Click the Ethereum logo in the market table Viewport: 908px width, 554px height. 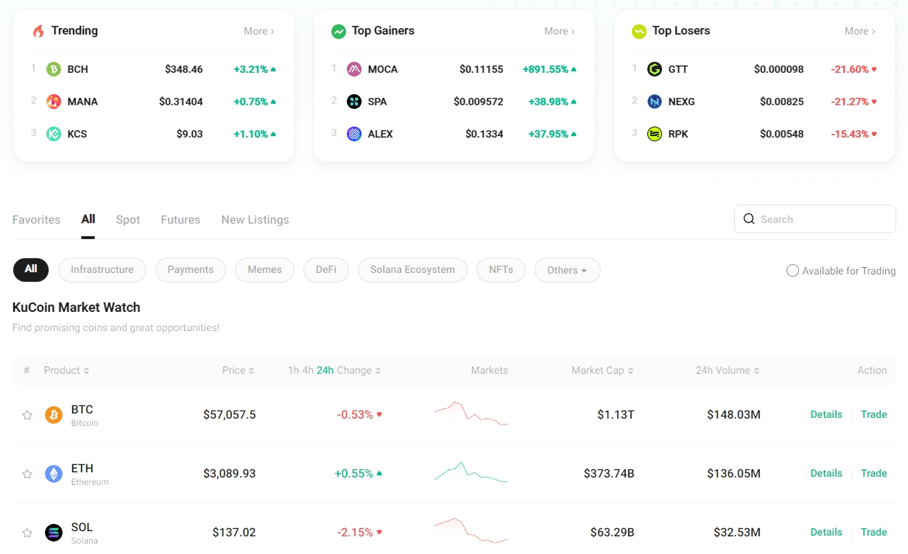(x=54, y=474)
